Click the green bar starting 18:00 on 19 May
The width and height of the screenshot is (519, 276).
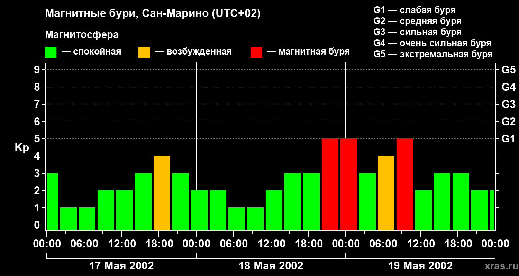point(461,201)
